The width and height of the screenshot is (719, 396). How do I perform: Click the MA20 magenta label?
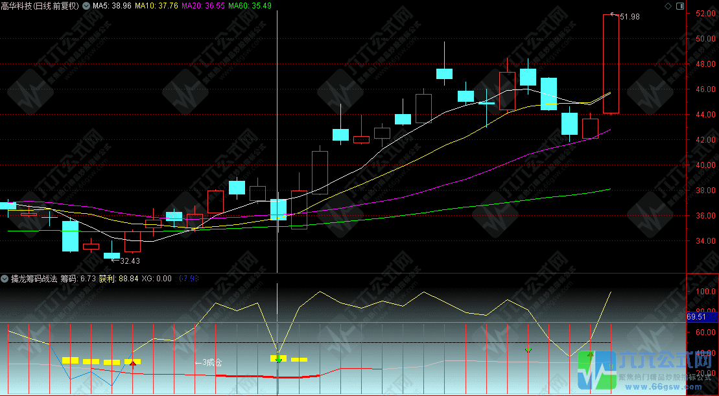[204, 6]
